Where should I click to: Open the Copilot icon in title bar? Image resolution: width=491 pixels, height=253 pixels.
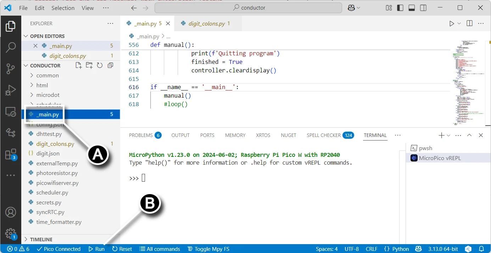[351, 8]
